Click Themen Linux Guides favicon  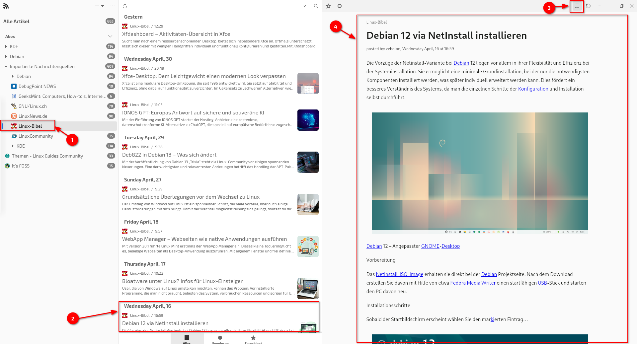click(7, 156)
